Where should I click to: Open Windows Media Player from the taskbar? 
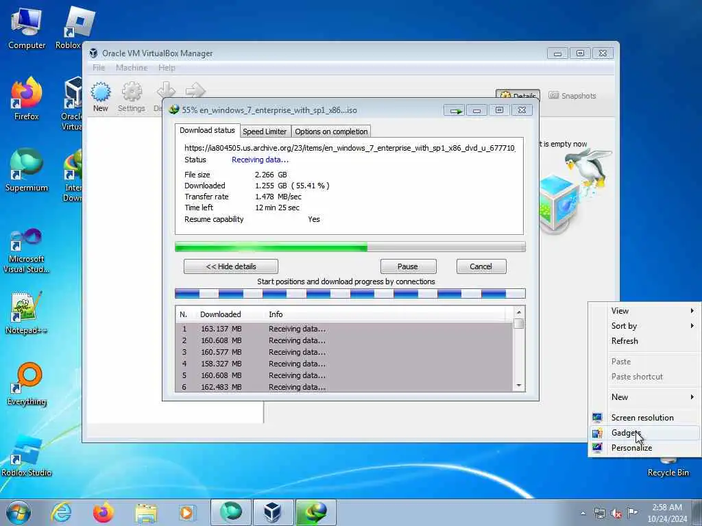click(x=186, y=512)
